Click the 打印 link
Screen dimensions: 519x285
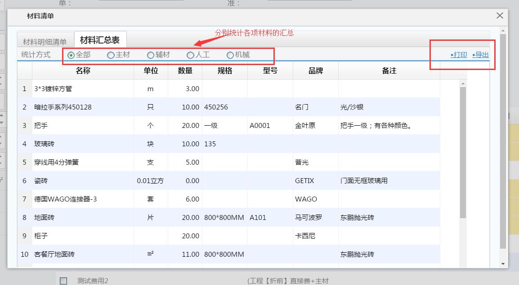(459, 55)
